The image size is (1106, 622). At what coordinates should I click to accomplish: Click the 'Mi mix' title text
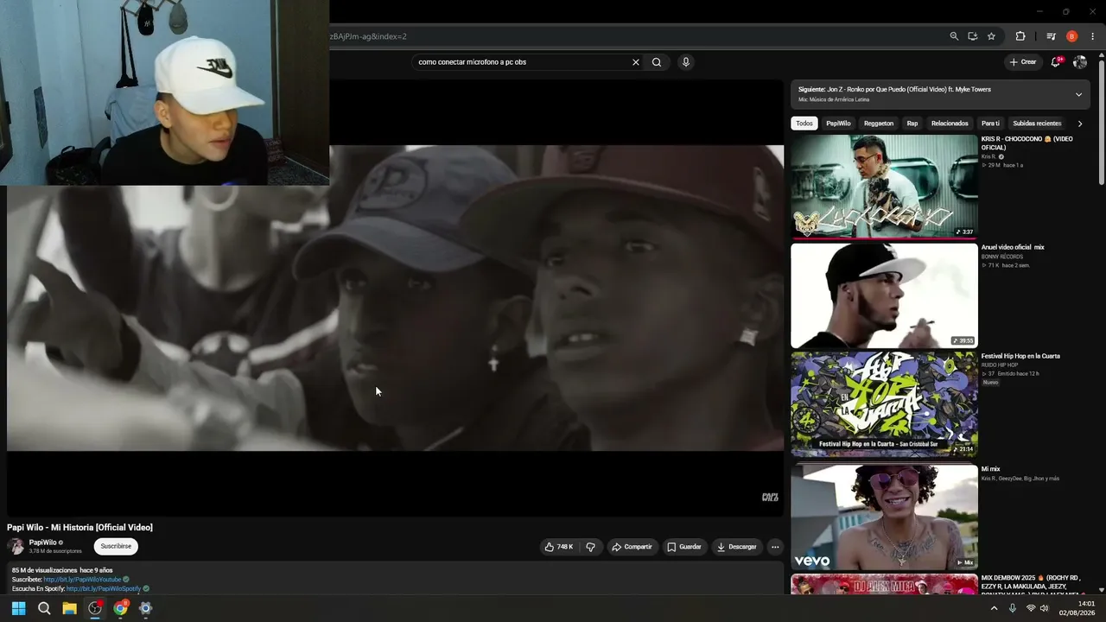(x=990, y=469)
